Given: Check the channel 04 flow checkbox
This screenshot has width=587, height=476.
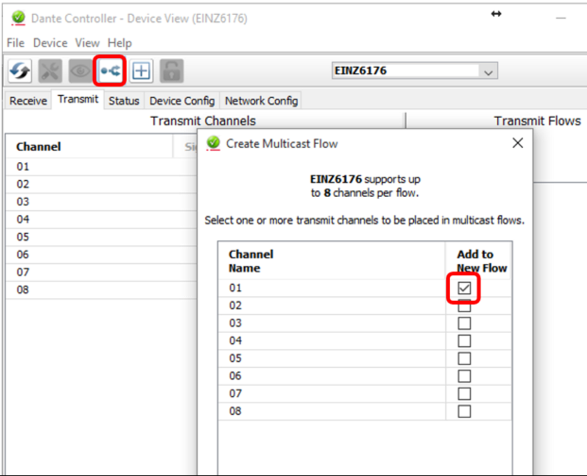Looking at the screenshot, I should coord(464,341).
